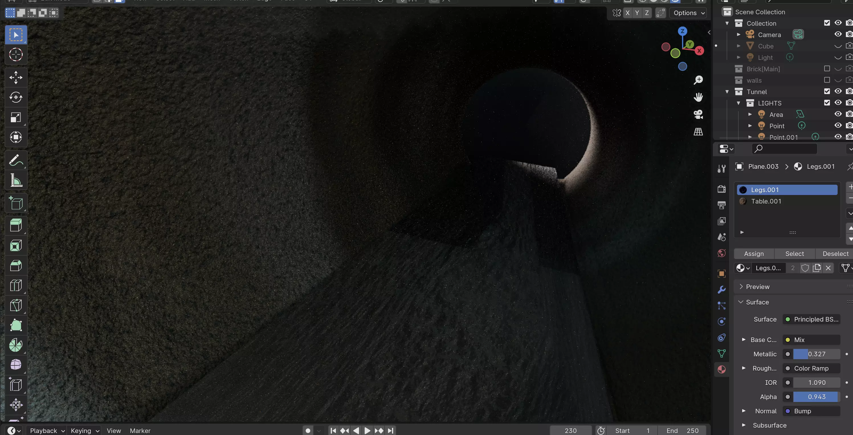Image resolution: width=853 pixels, height=435 pixels.
Task: Open the Playback menu
Action: point(47,430)
